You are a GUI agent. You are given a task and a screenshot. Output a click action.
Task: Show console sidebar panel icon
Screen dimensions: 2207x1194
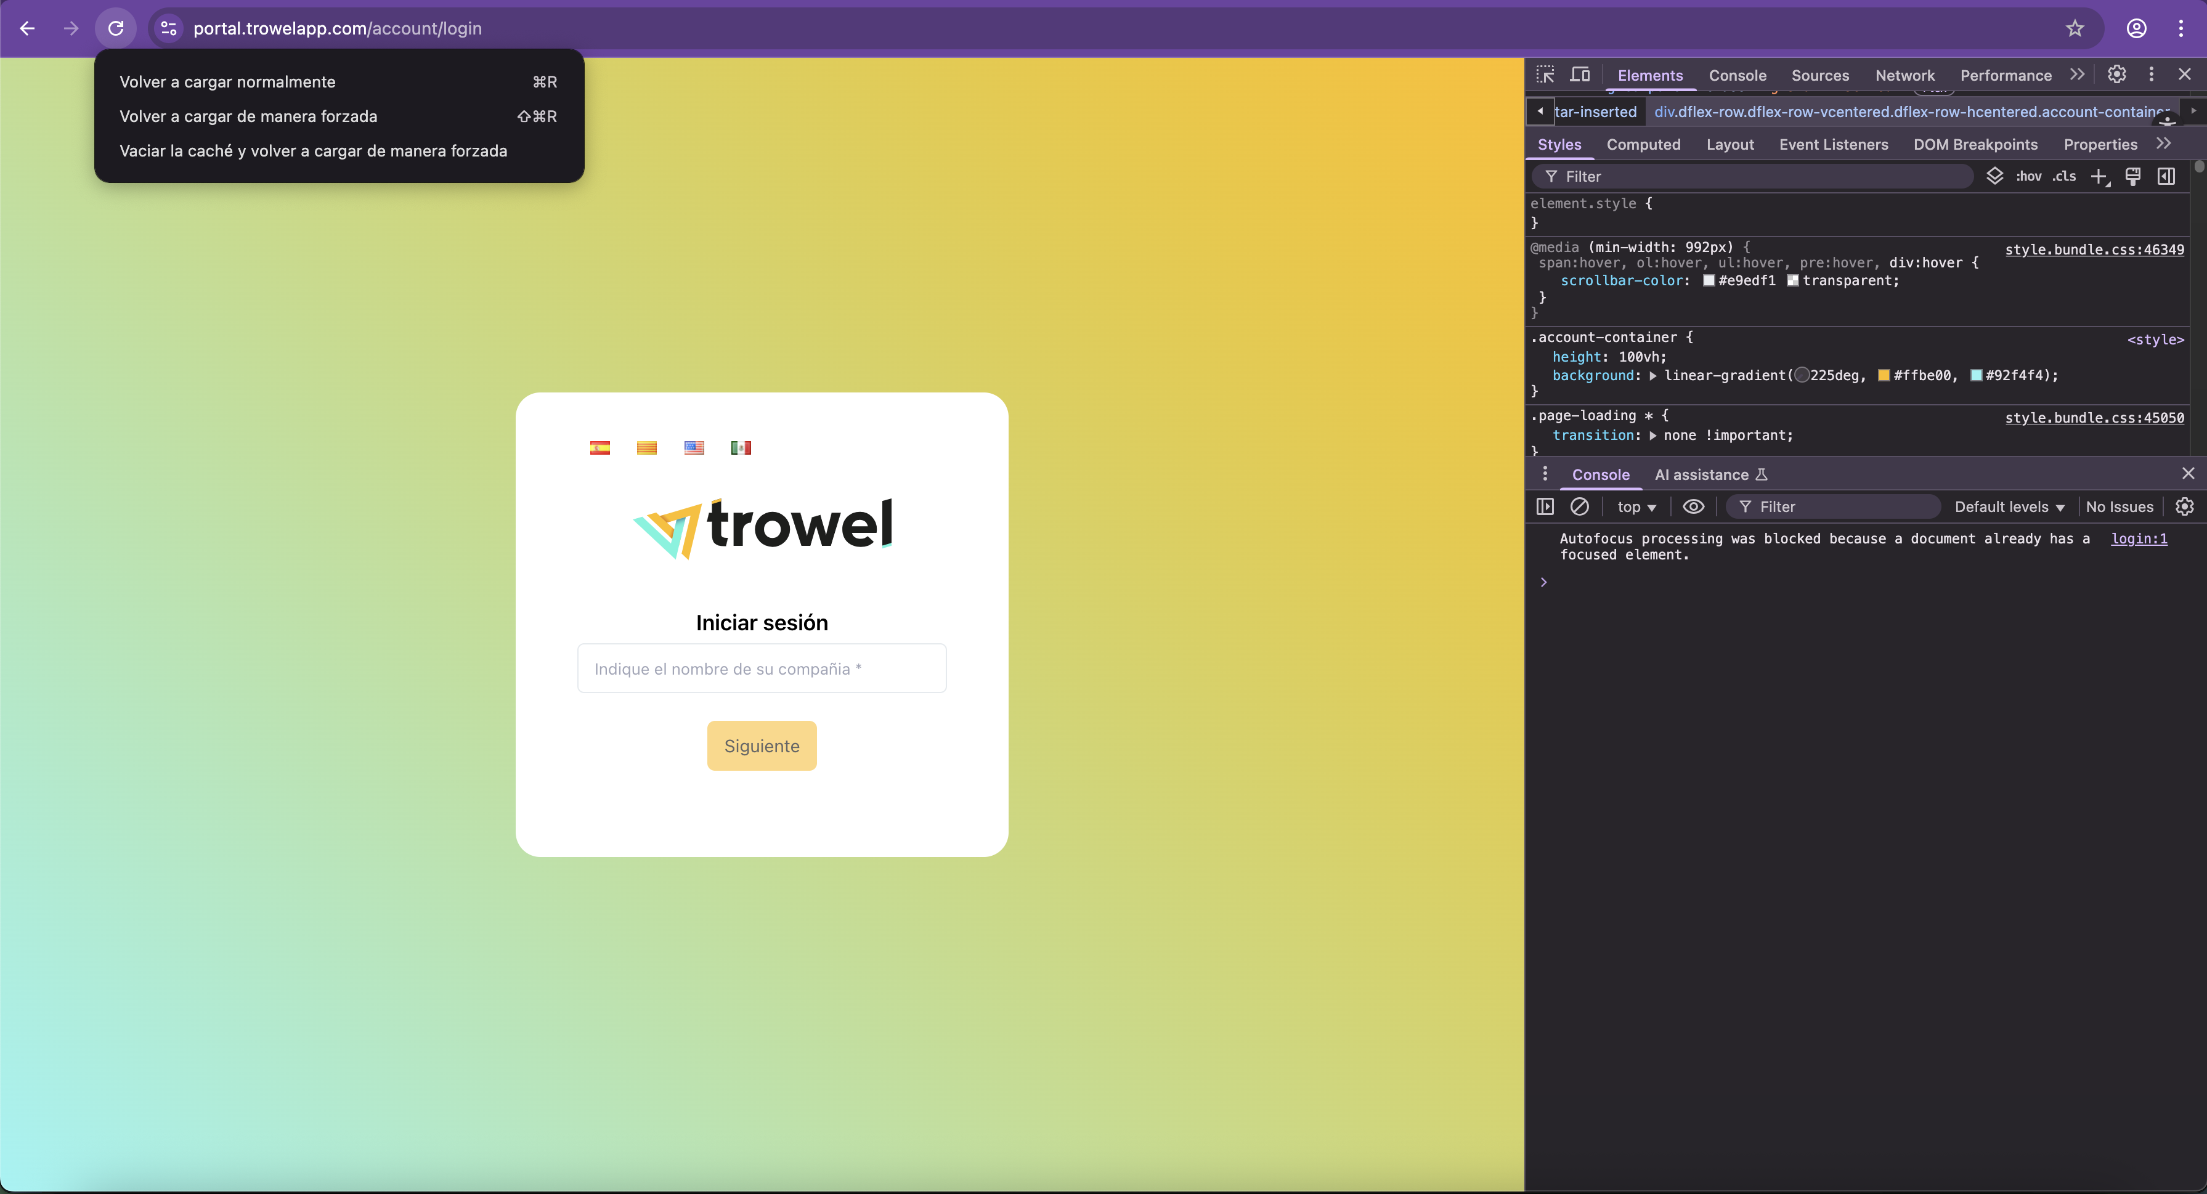point(1545,507)
